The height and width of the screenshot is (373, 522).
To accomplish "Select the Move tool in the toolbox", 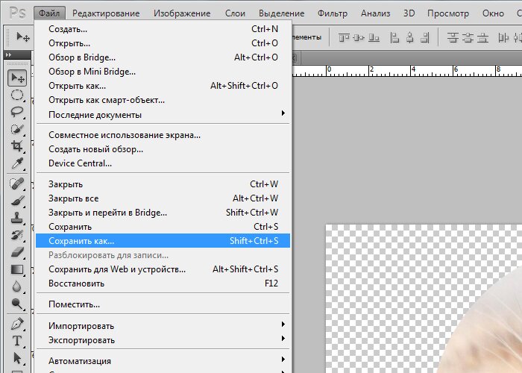I will [17, 78].
